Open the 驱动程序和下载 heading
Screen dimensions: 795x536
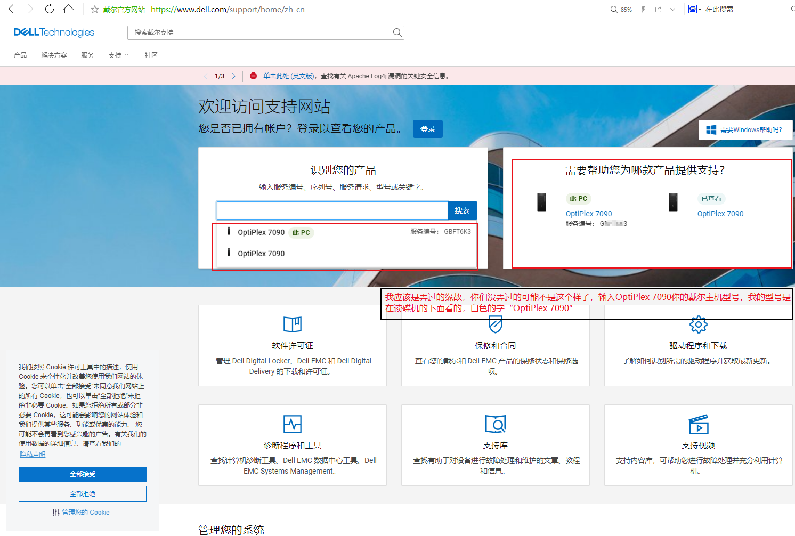point(699,346)
